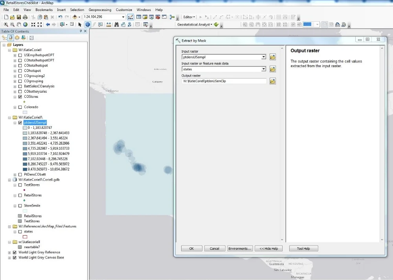Viewport: 393px width, 280px height.
Task: Open the Environments settings button
Action: (240, 249)
